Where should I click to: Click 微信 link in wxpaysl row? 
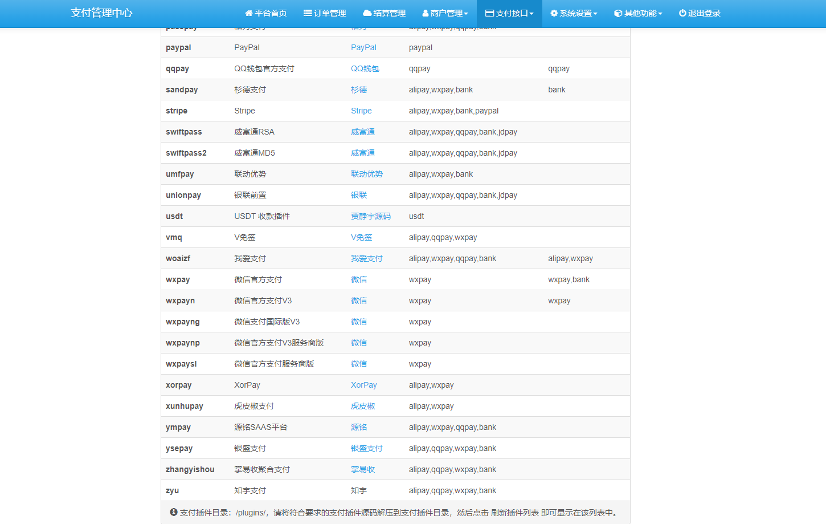click(359, 364)
